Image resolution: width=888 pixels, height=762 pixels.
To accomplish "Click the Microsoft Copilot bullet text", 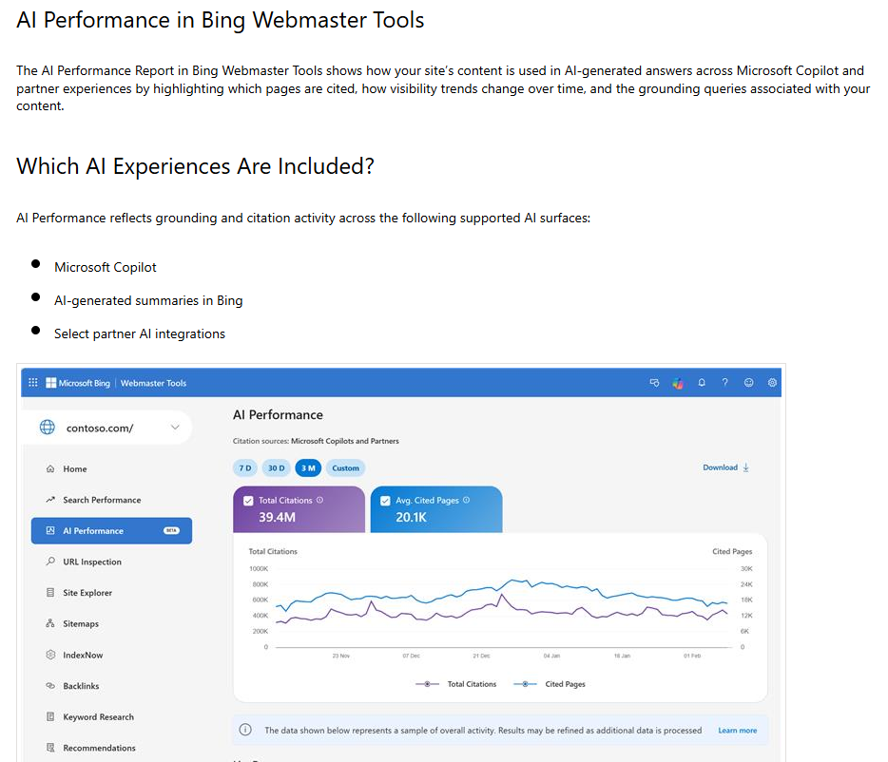I will [106, 267].
